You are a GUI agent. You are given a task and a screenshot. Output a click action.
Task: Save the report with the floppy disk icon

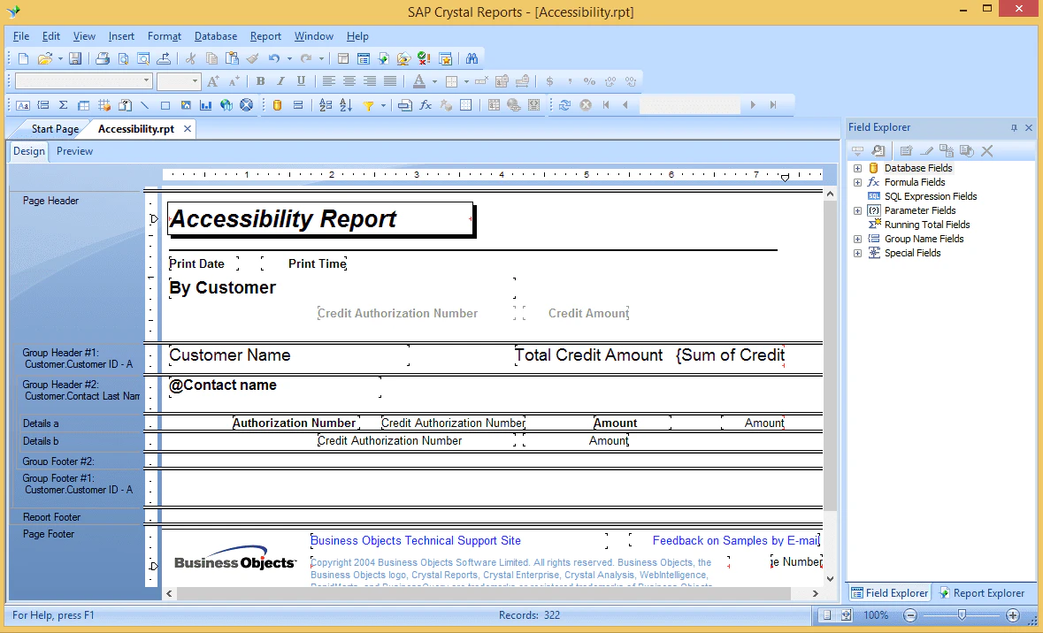(75, 58)
